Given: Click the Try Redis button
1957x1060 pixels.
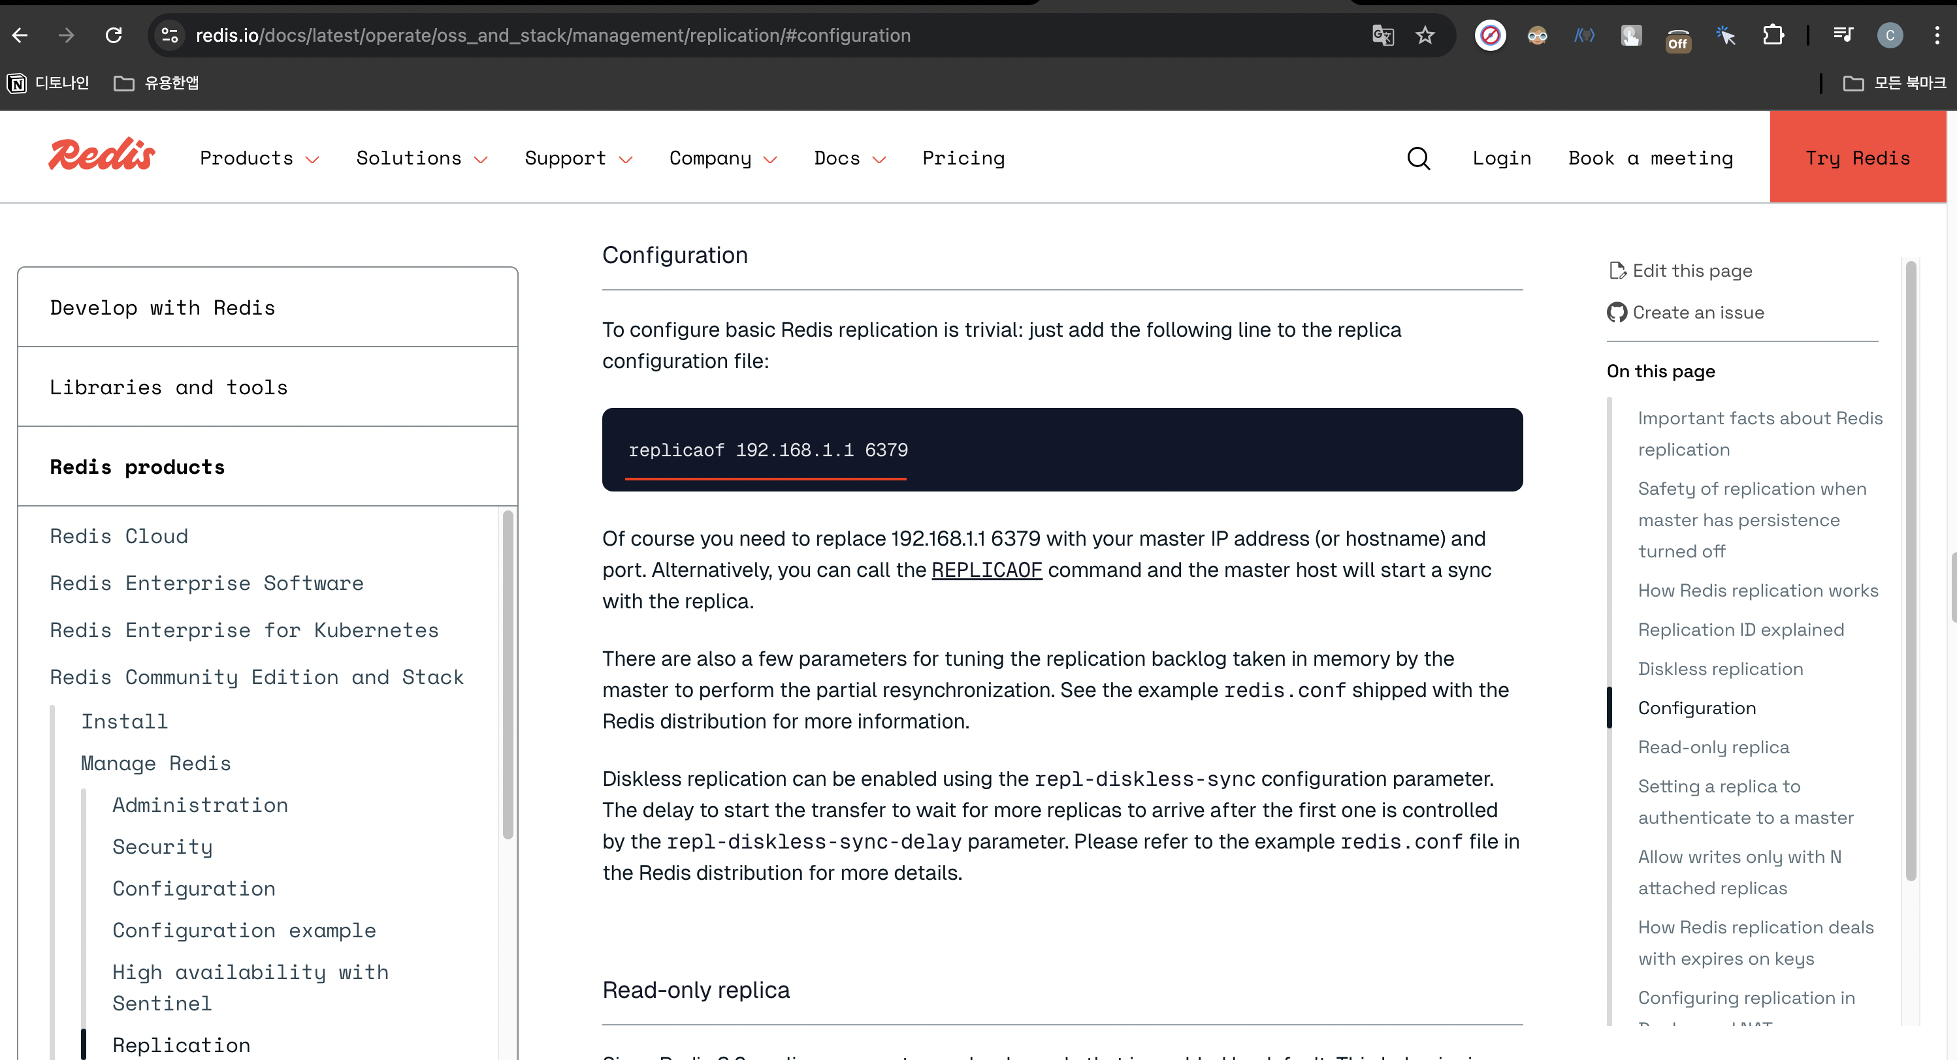Looking at the screenshot, I should click(x=1856, y=158).
